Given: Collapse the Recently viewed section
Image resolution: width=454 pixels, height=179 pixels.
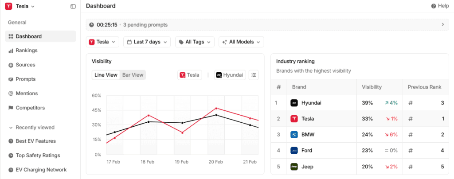Looking at the screenshot, I should coord(11,128).
